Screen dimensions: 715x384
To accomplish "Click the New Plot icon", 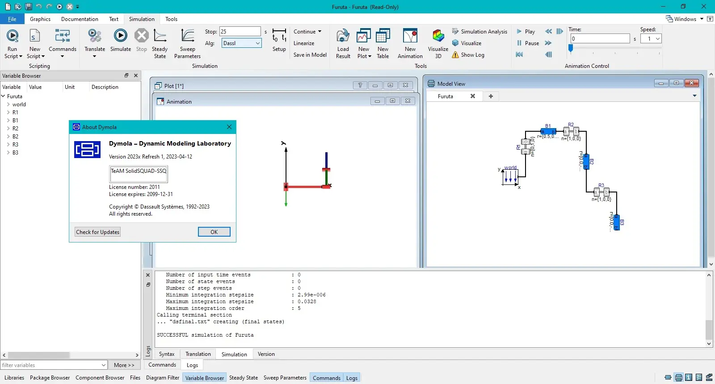I will [x=364, y=36].
